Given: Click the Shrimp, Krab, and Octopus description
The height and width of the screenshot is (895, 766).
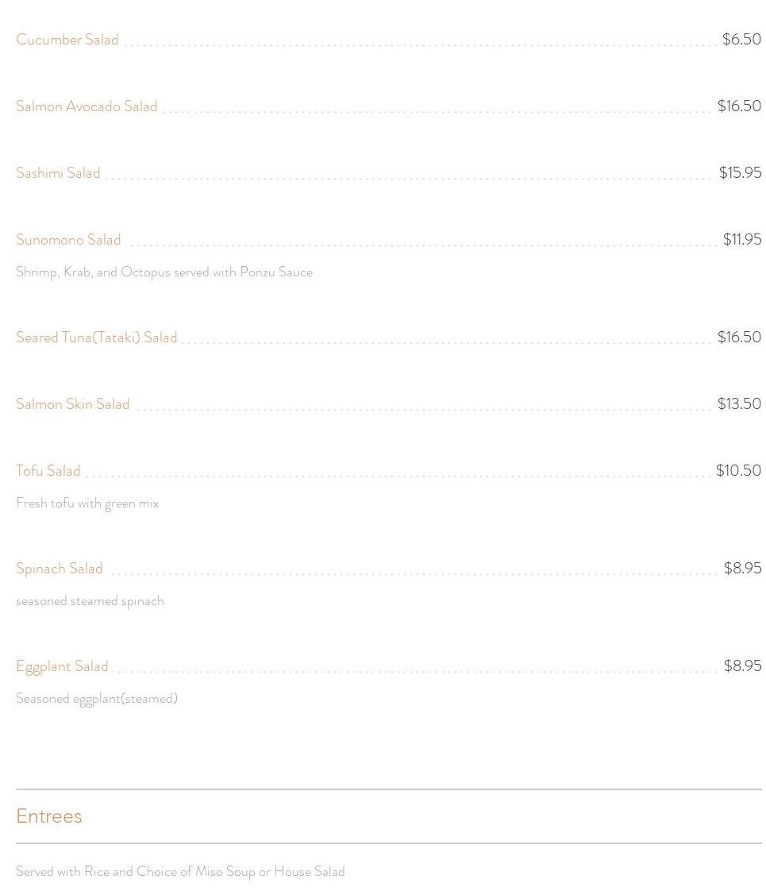Looking at the screenshot, I should pyautogui.click(x=164, y=272).
